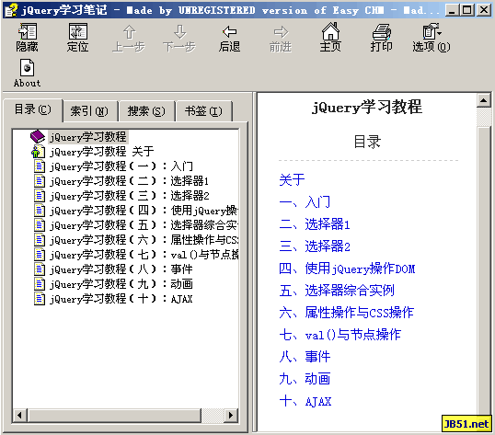Select the purple book icon of jQuery学习教程
Screen dimensions: 495x435
point(38,137)
